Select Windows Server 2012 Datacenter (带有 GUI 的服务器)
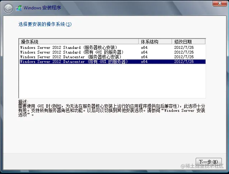 [x=113, y=62]
